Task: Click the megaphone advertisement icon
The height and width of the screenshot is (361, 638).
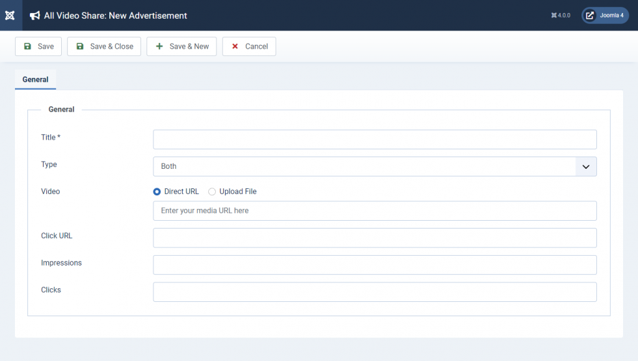Action: 34,16
